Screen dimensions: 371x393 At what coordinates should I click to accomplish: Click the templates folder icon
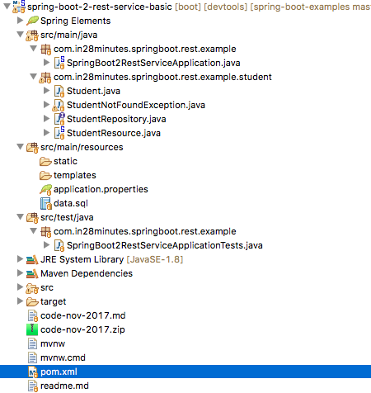tap(45, 175)
